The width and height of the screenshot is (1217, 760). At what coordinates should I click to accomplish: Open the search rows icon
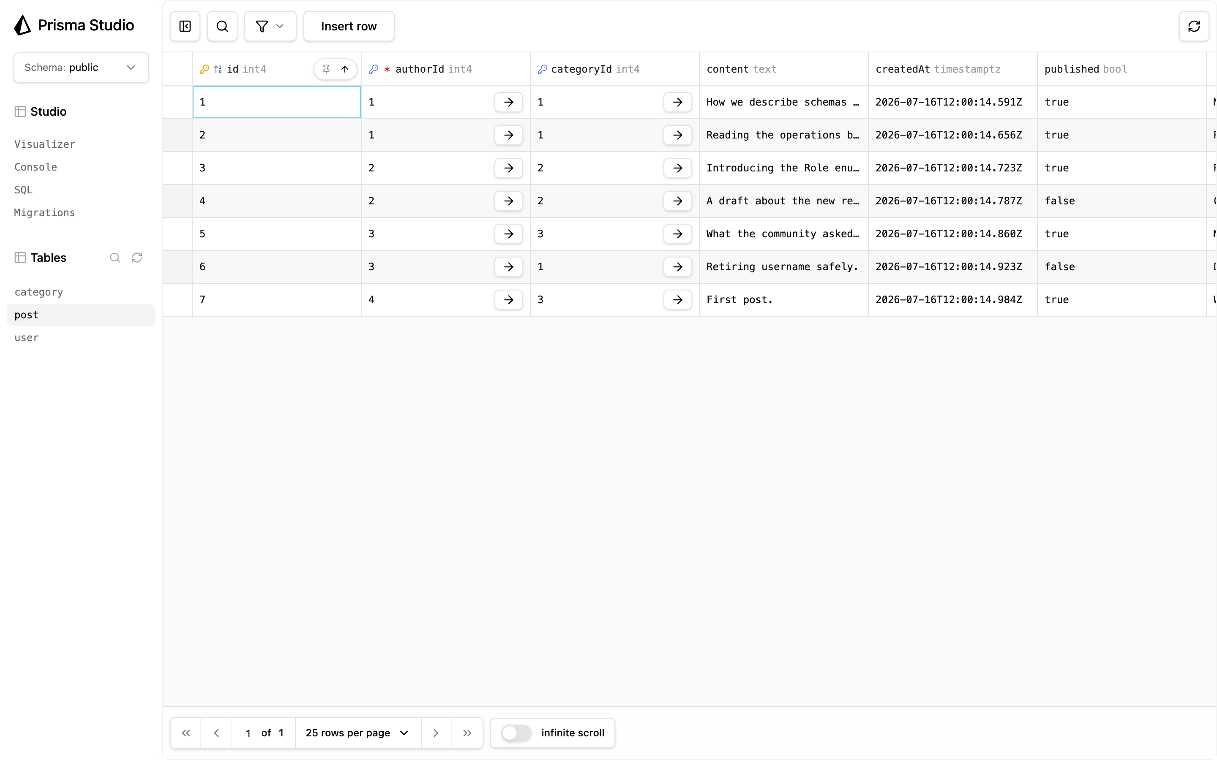(x=222, y=26)
